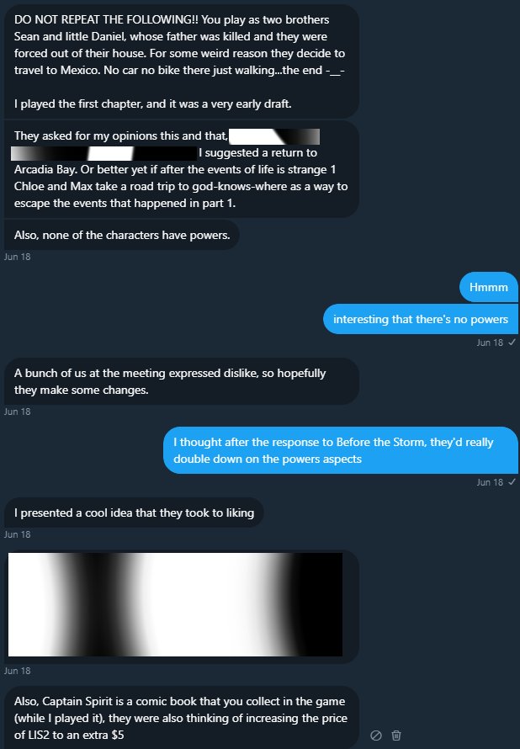Select the 'Hmmm' sent message bubble

pos(489,287)
